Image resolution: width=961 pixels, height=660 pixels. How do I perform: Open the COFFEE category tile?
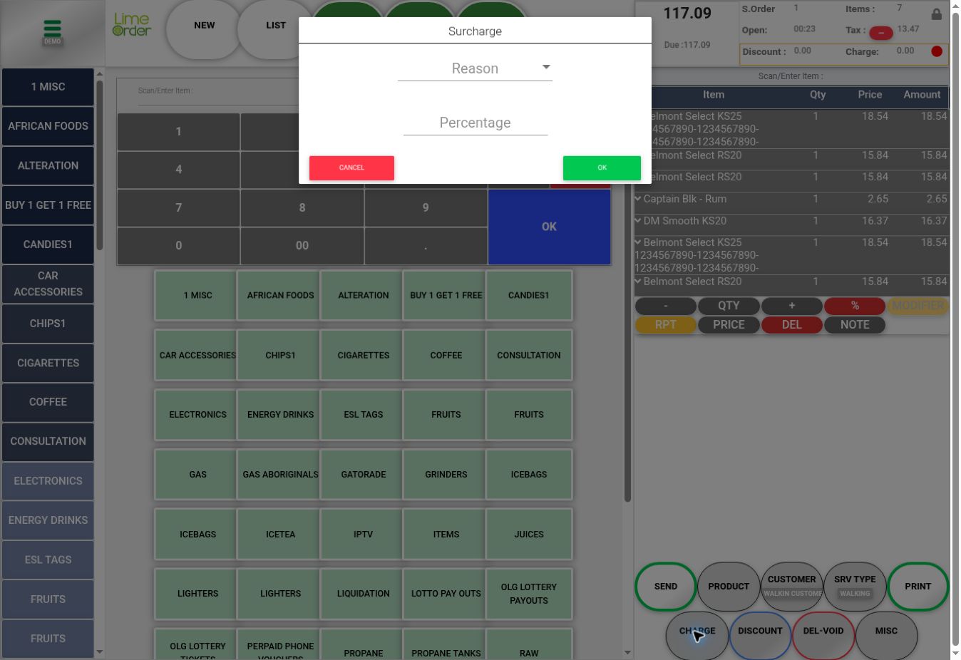(446, 355)
